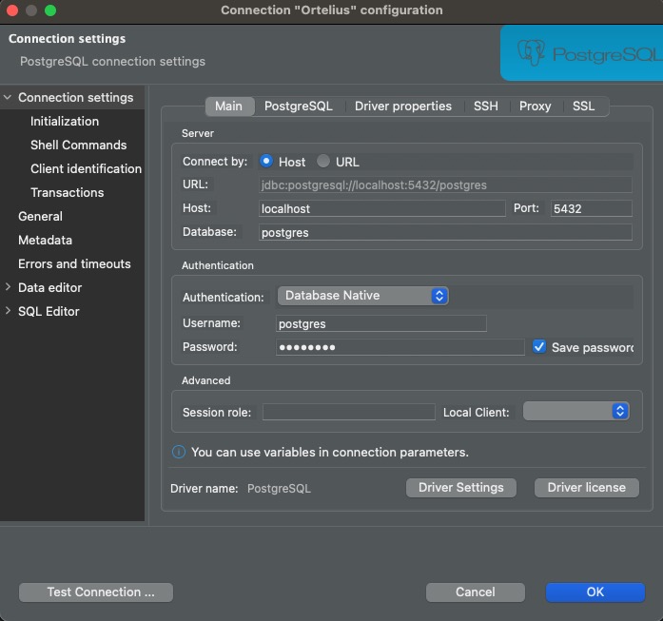The image size is (663, 621).
Task: Select Connection settings tree item
Action: (76, 97)
